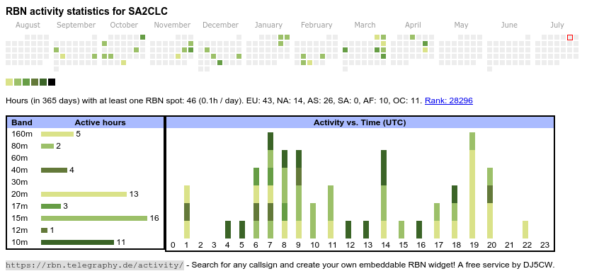The width and height of the screenshot is (616, 276).
Task: Click the 10m band bar
Action: 77,242
